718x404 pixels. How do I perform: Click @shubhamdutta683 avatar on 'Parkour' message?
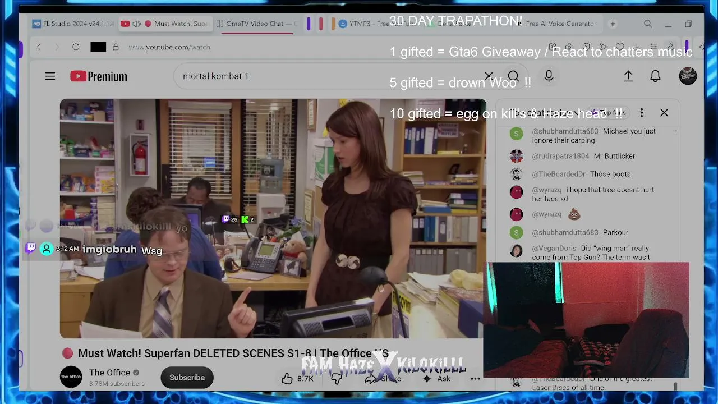pyautogui.click(x=516, y=232)
